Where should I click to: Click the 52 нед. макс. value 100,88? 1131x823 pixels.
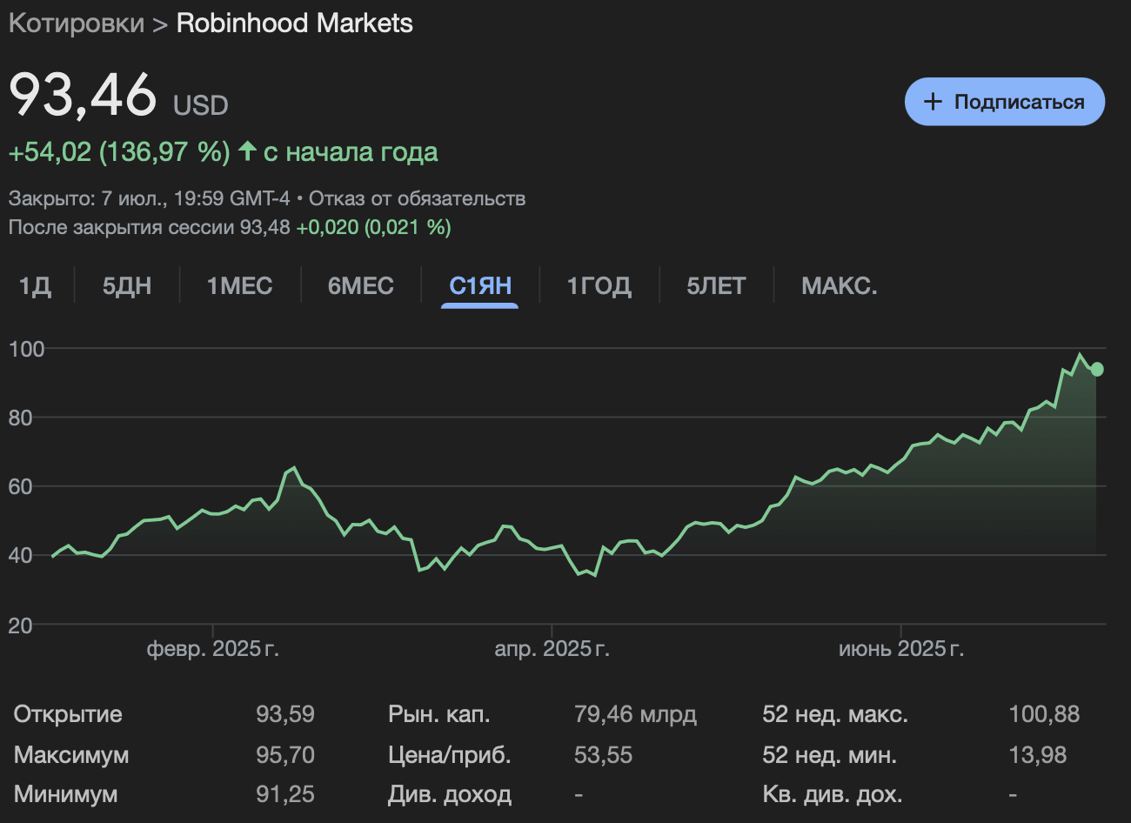pos(1044,714)
